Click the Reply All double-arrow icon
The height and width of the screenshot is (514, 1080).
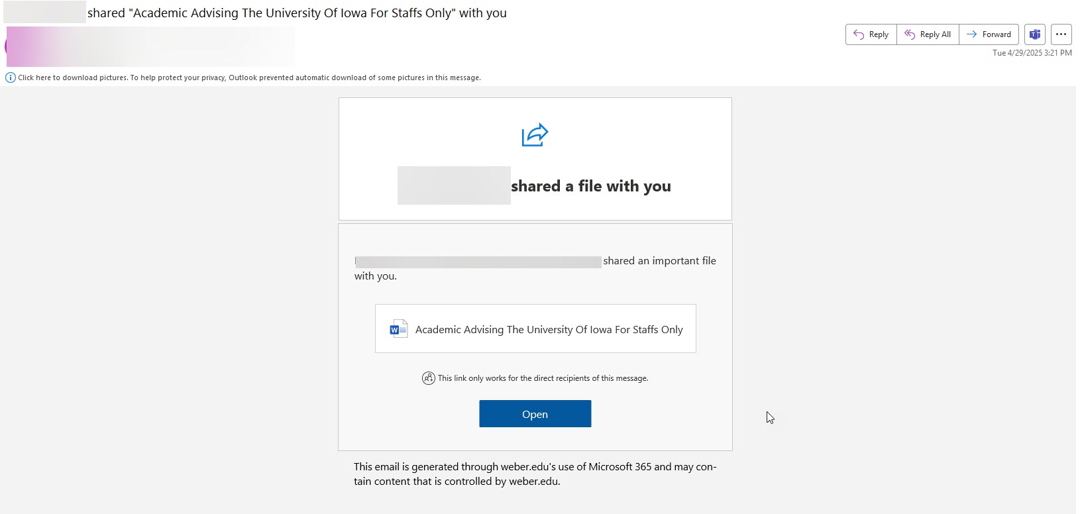click(910, 34)
